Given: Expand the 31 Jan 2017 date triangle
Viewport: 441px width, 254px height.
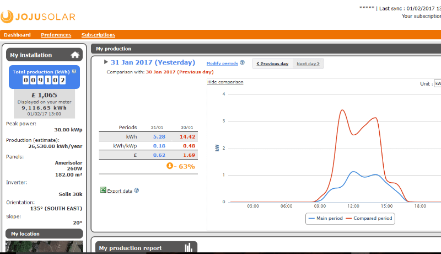Looking at the screenshot, I should tap(106, 62).
